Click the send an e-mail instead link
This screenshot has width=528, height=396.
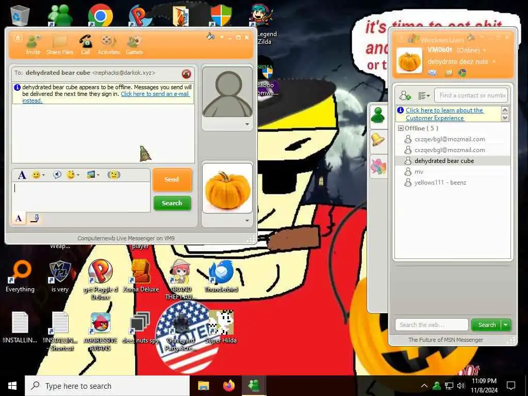click(155, 94)
